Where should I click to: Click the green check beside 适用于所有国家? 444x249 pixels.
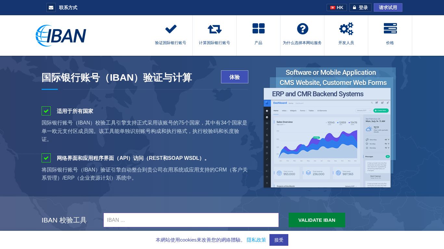tap(46, 111)
